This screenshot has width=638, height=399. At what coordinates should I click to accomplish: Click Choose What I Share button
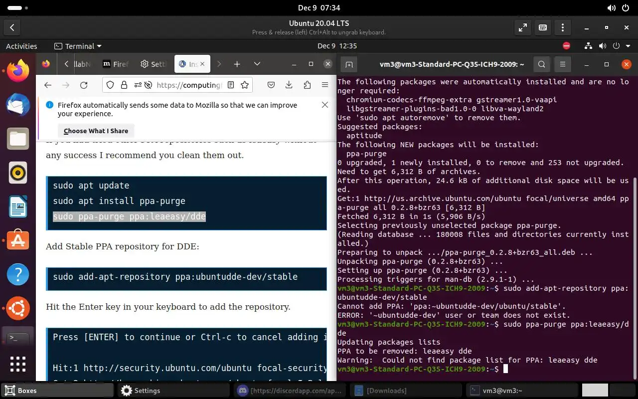[x=96, y=131]
